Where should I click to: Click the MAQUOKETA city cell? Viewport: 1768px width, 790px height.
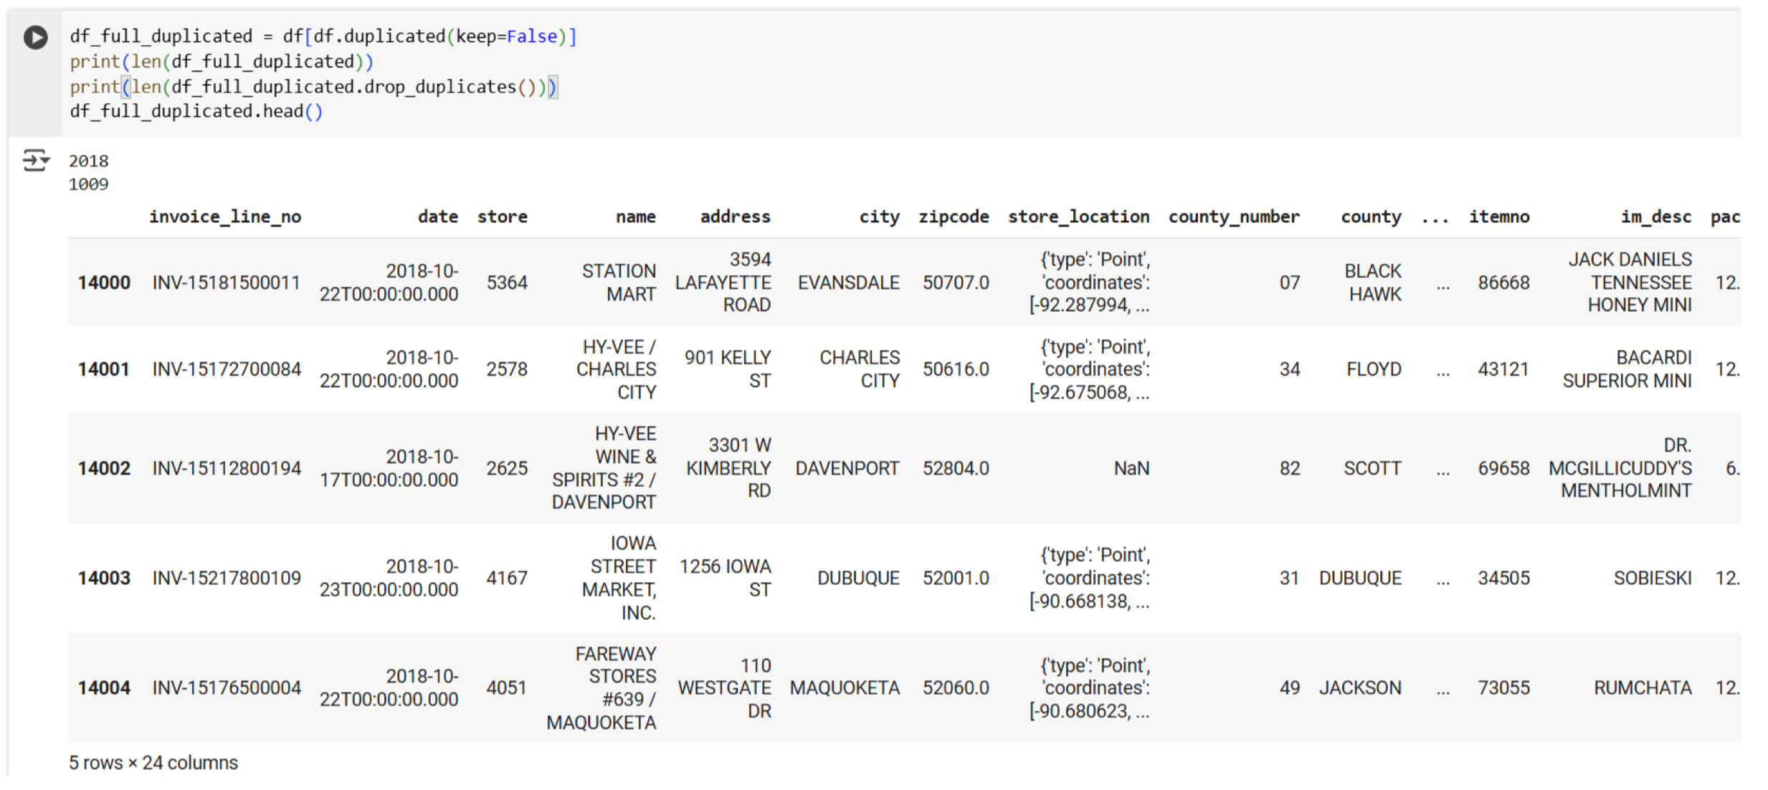(845, 687)
